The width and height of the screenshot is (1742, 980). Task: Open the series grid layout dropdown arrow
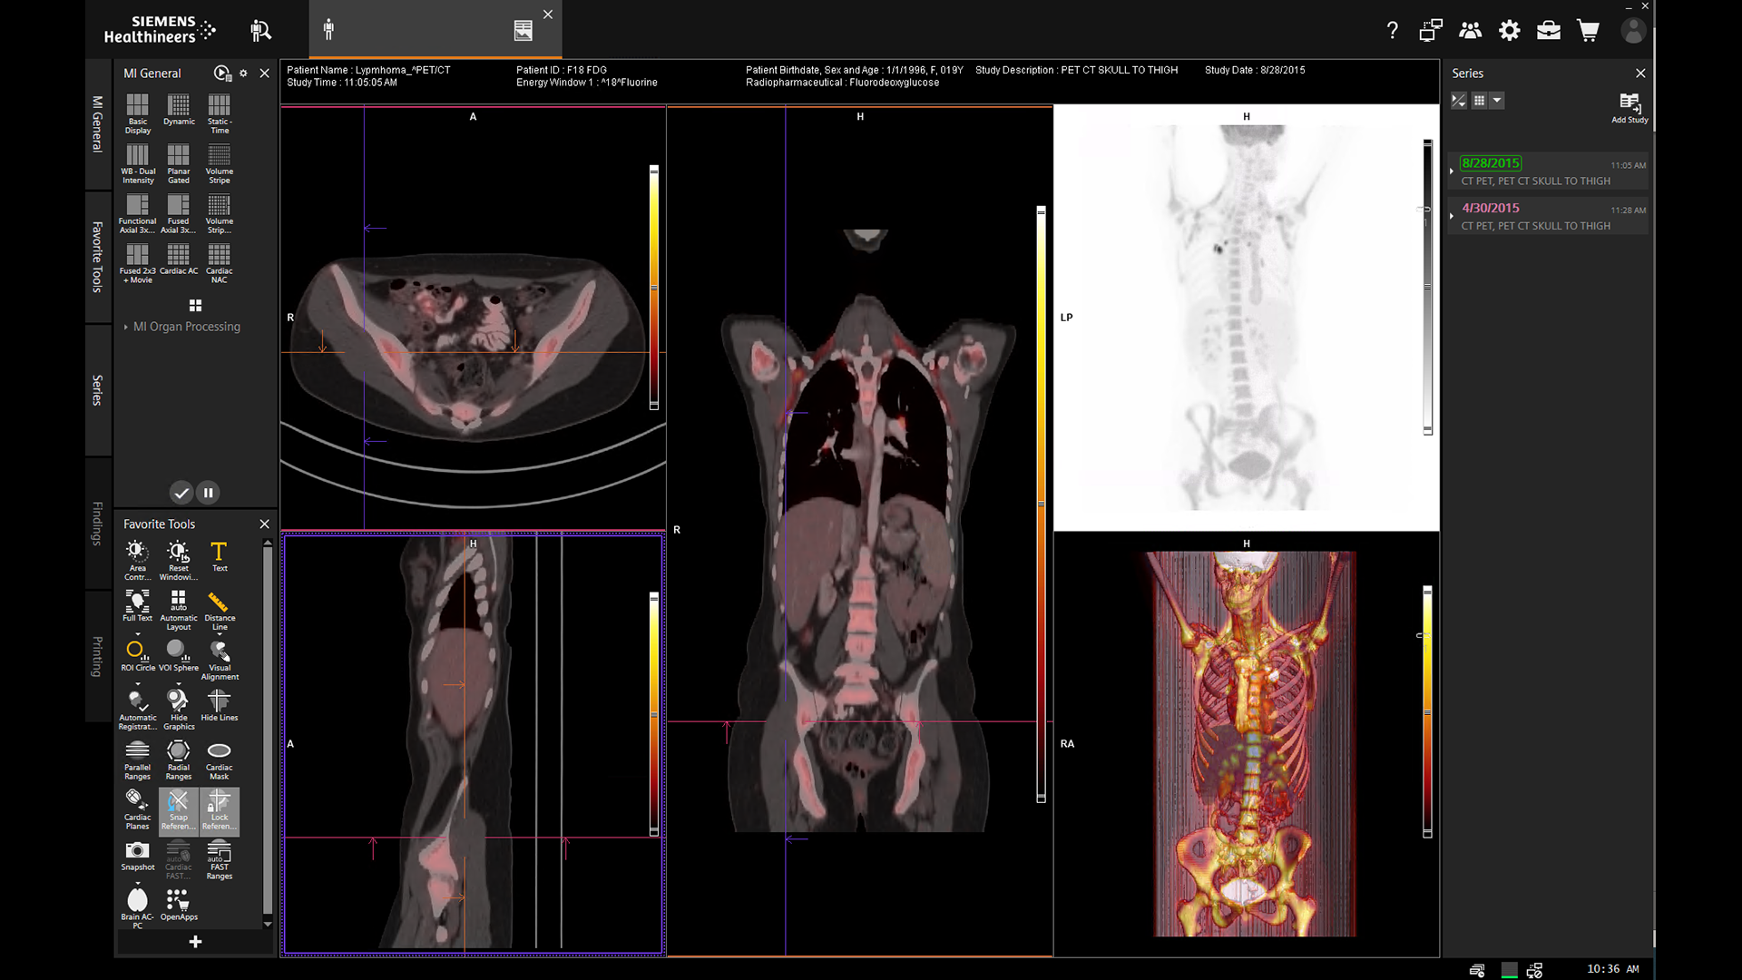click(x=1497, y=101)
